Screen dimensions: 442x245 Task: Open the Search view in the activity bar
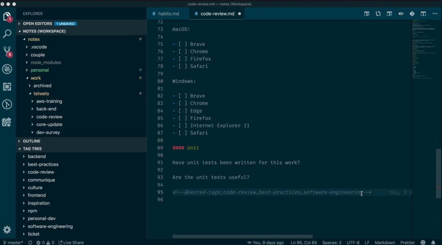point(7,34)
